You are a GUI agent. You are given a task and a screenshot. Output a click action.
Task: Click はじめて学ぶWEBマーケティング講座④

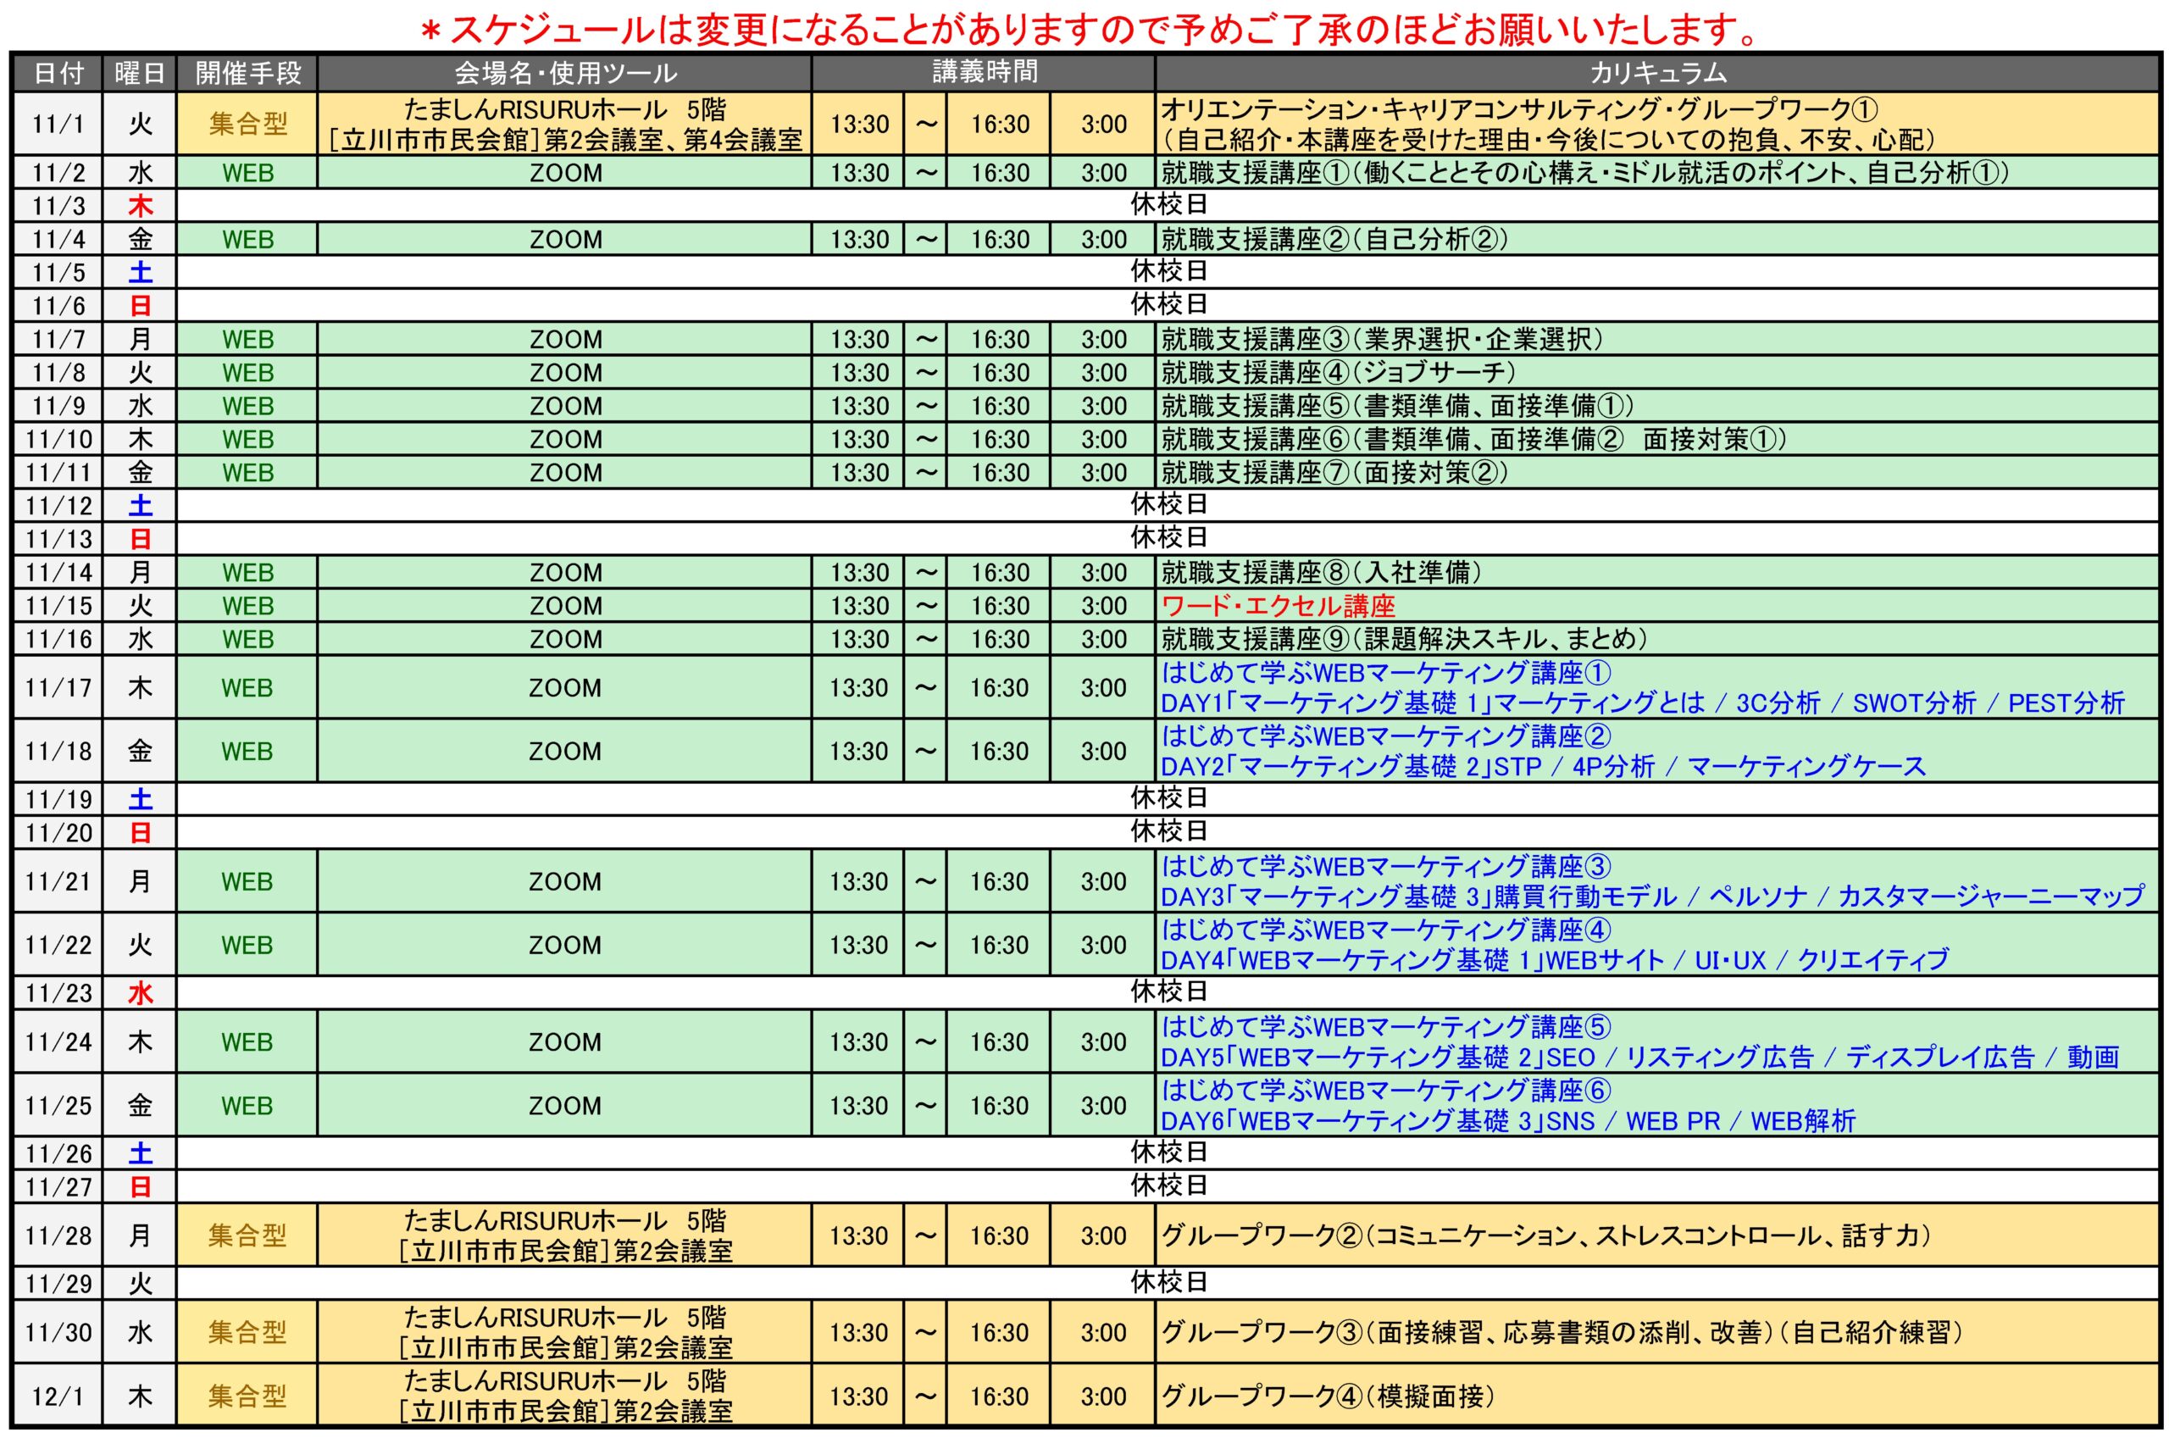1385,930
